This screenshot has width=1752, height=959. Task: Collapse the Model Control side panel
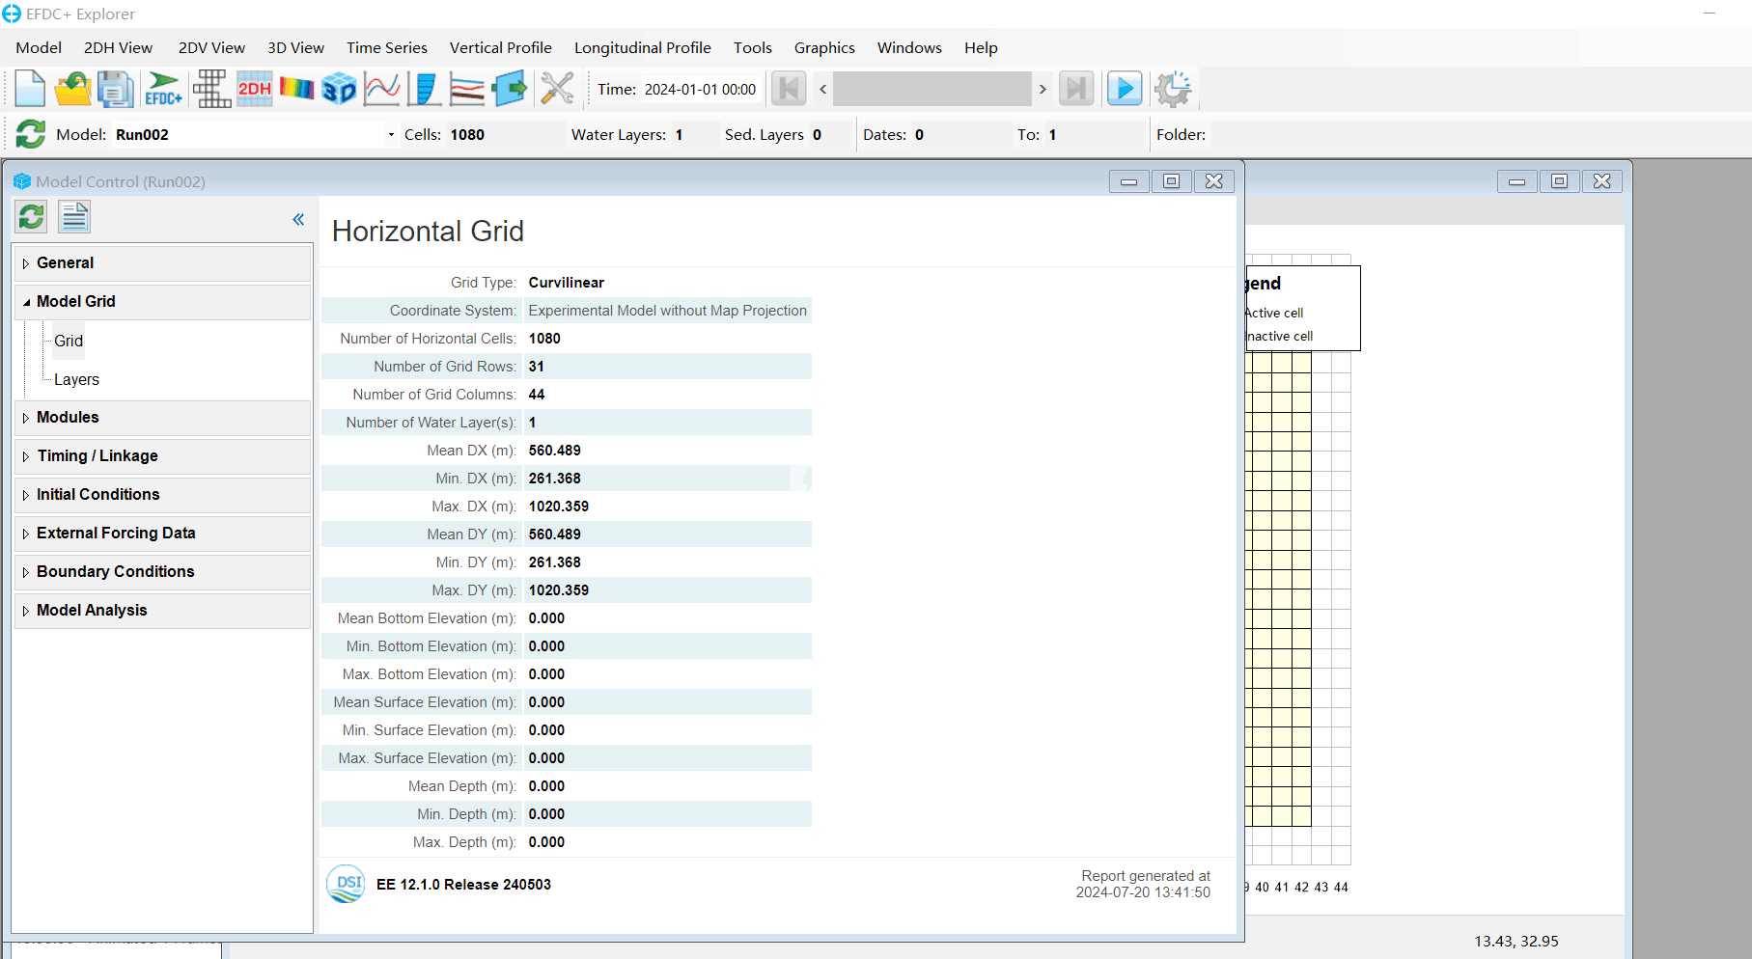[x=298, y=219]
